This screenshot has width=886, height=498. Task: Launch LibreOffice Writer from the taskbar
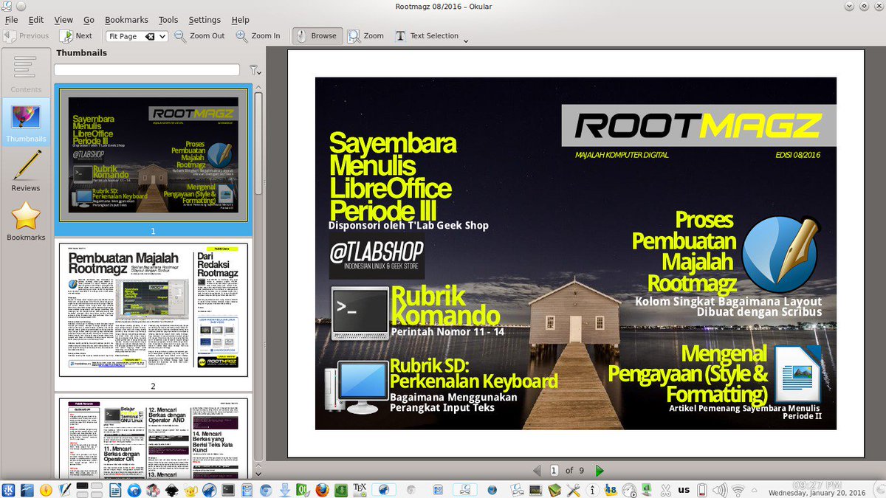[x=114, y=490]
